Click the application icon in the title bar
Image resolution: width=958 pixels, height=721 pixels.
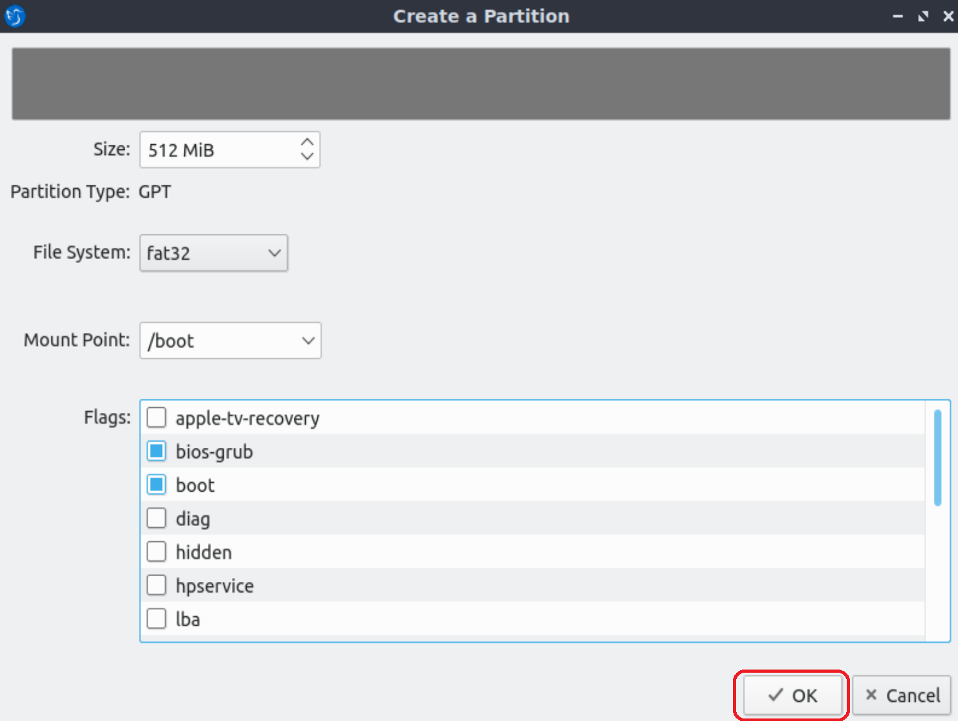tap(14, 16)
